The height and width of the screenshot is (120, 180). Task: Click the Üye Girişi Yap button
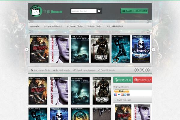(x=142, y=80)
